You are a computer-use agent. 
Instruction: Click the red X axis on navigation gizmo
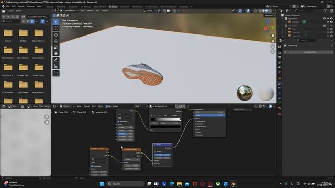[x=265, y=28]
